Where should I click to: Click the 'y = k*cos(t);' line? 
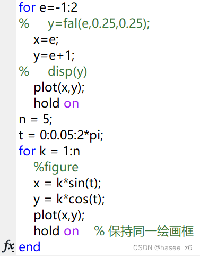pyautogui.click(x=69, y=200)
